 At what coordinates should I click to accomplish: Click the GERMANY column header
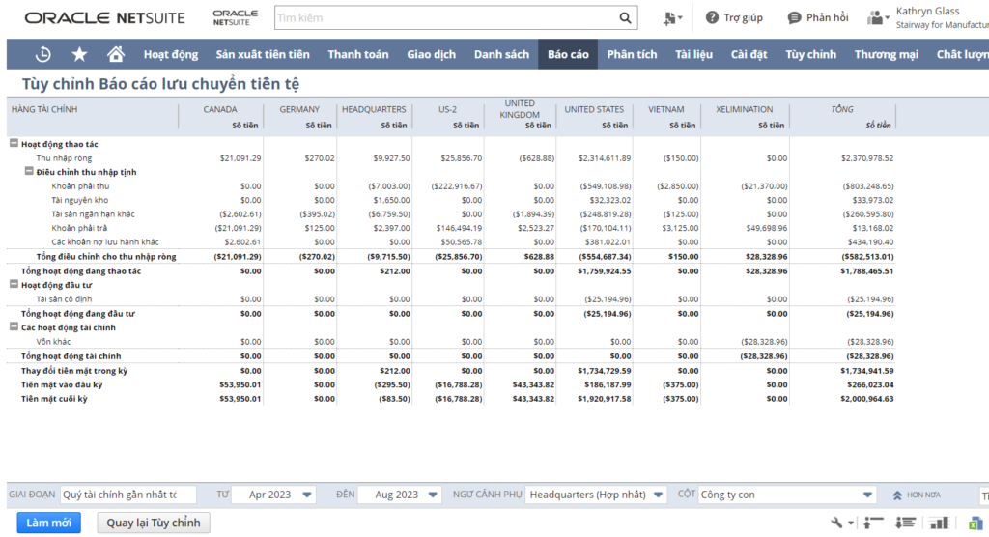pyautogui.click(x=299, y=109)
